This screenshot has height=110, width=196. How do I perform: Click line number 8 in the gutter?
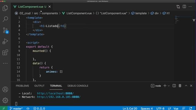coord(19,47)
